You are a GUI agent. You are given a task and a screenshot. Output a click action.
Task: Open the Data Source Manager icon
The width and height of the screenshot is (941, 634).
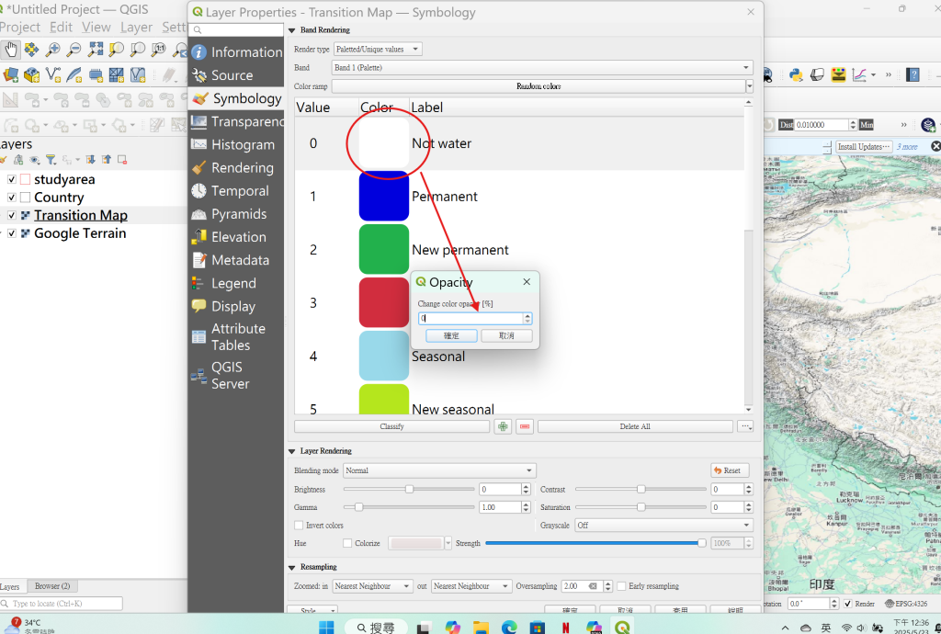coord(10,75)
